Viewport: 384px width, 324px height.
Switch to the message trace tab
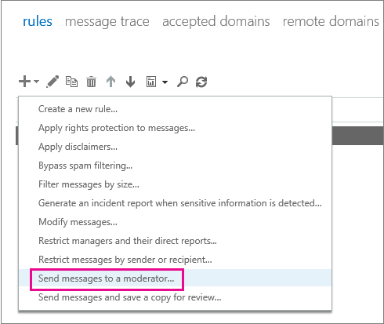pos(107,21)
